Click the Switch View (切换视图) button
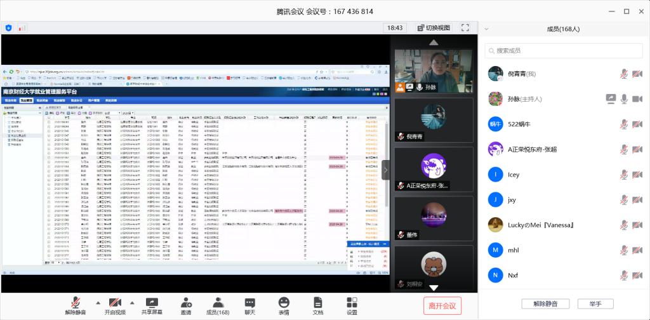Image resolution: width=650 pixels, height=320 pixels. 434,28
